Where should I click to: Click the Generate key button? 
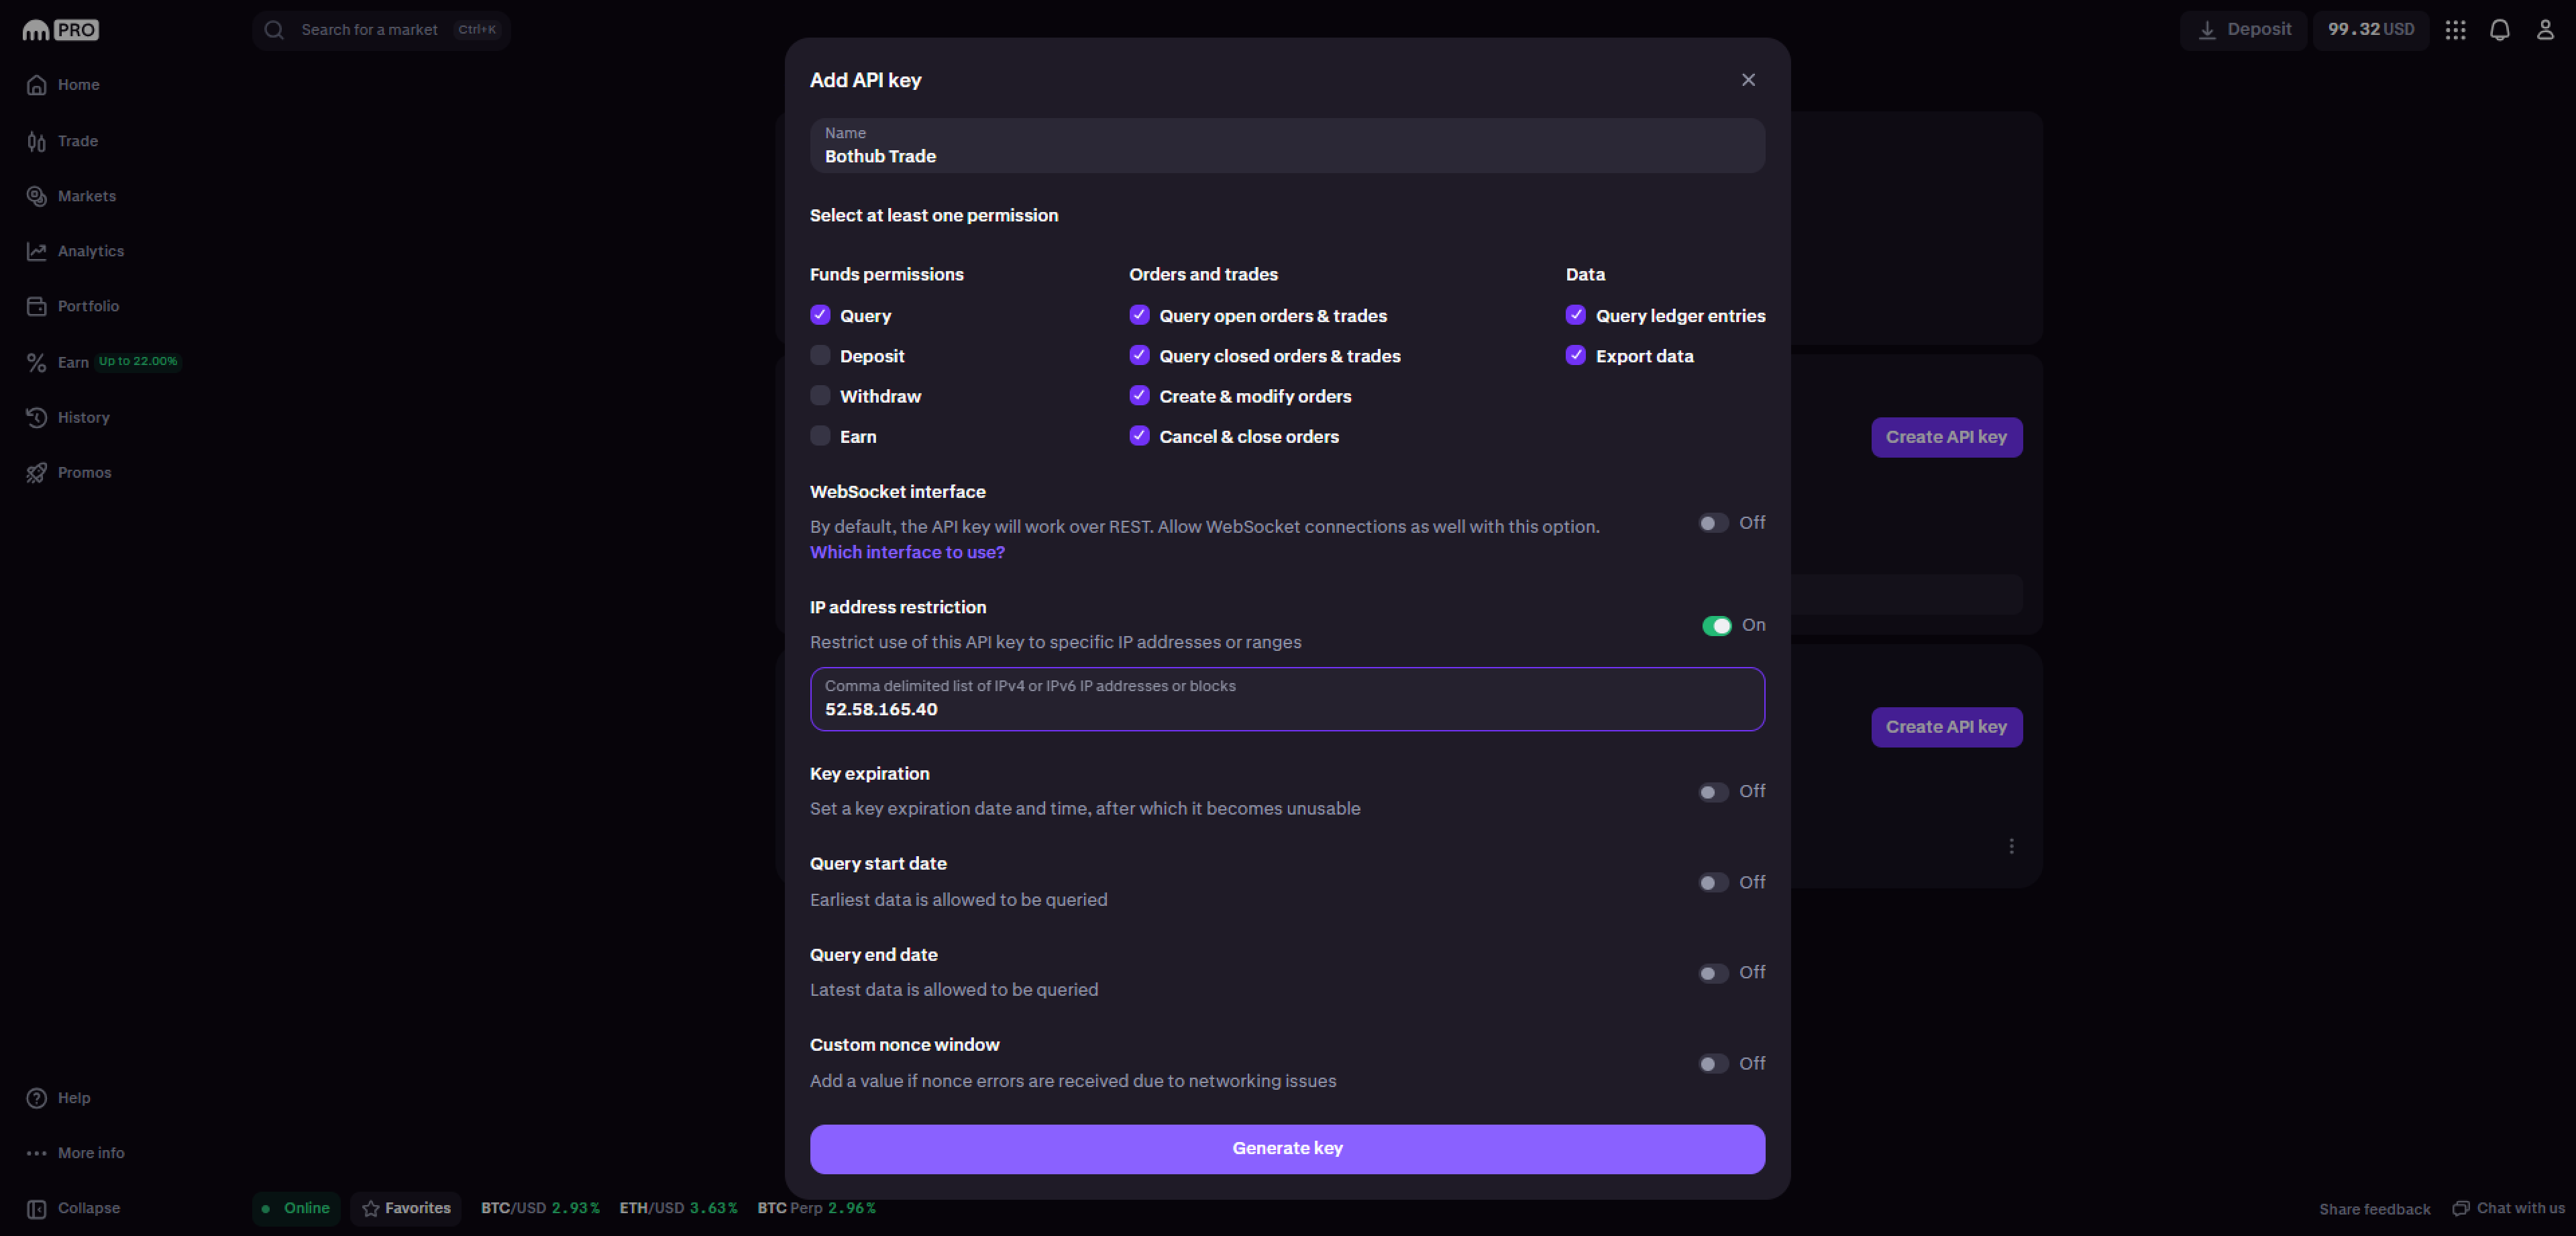pos(1287,1148)
